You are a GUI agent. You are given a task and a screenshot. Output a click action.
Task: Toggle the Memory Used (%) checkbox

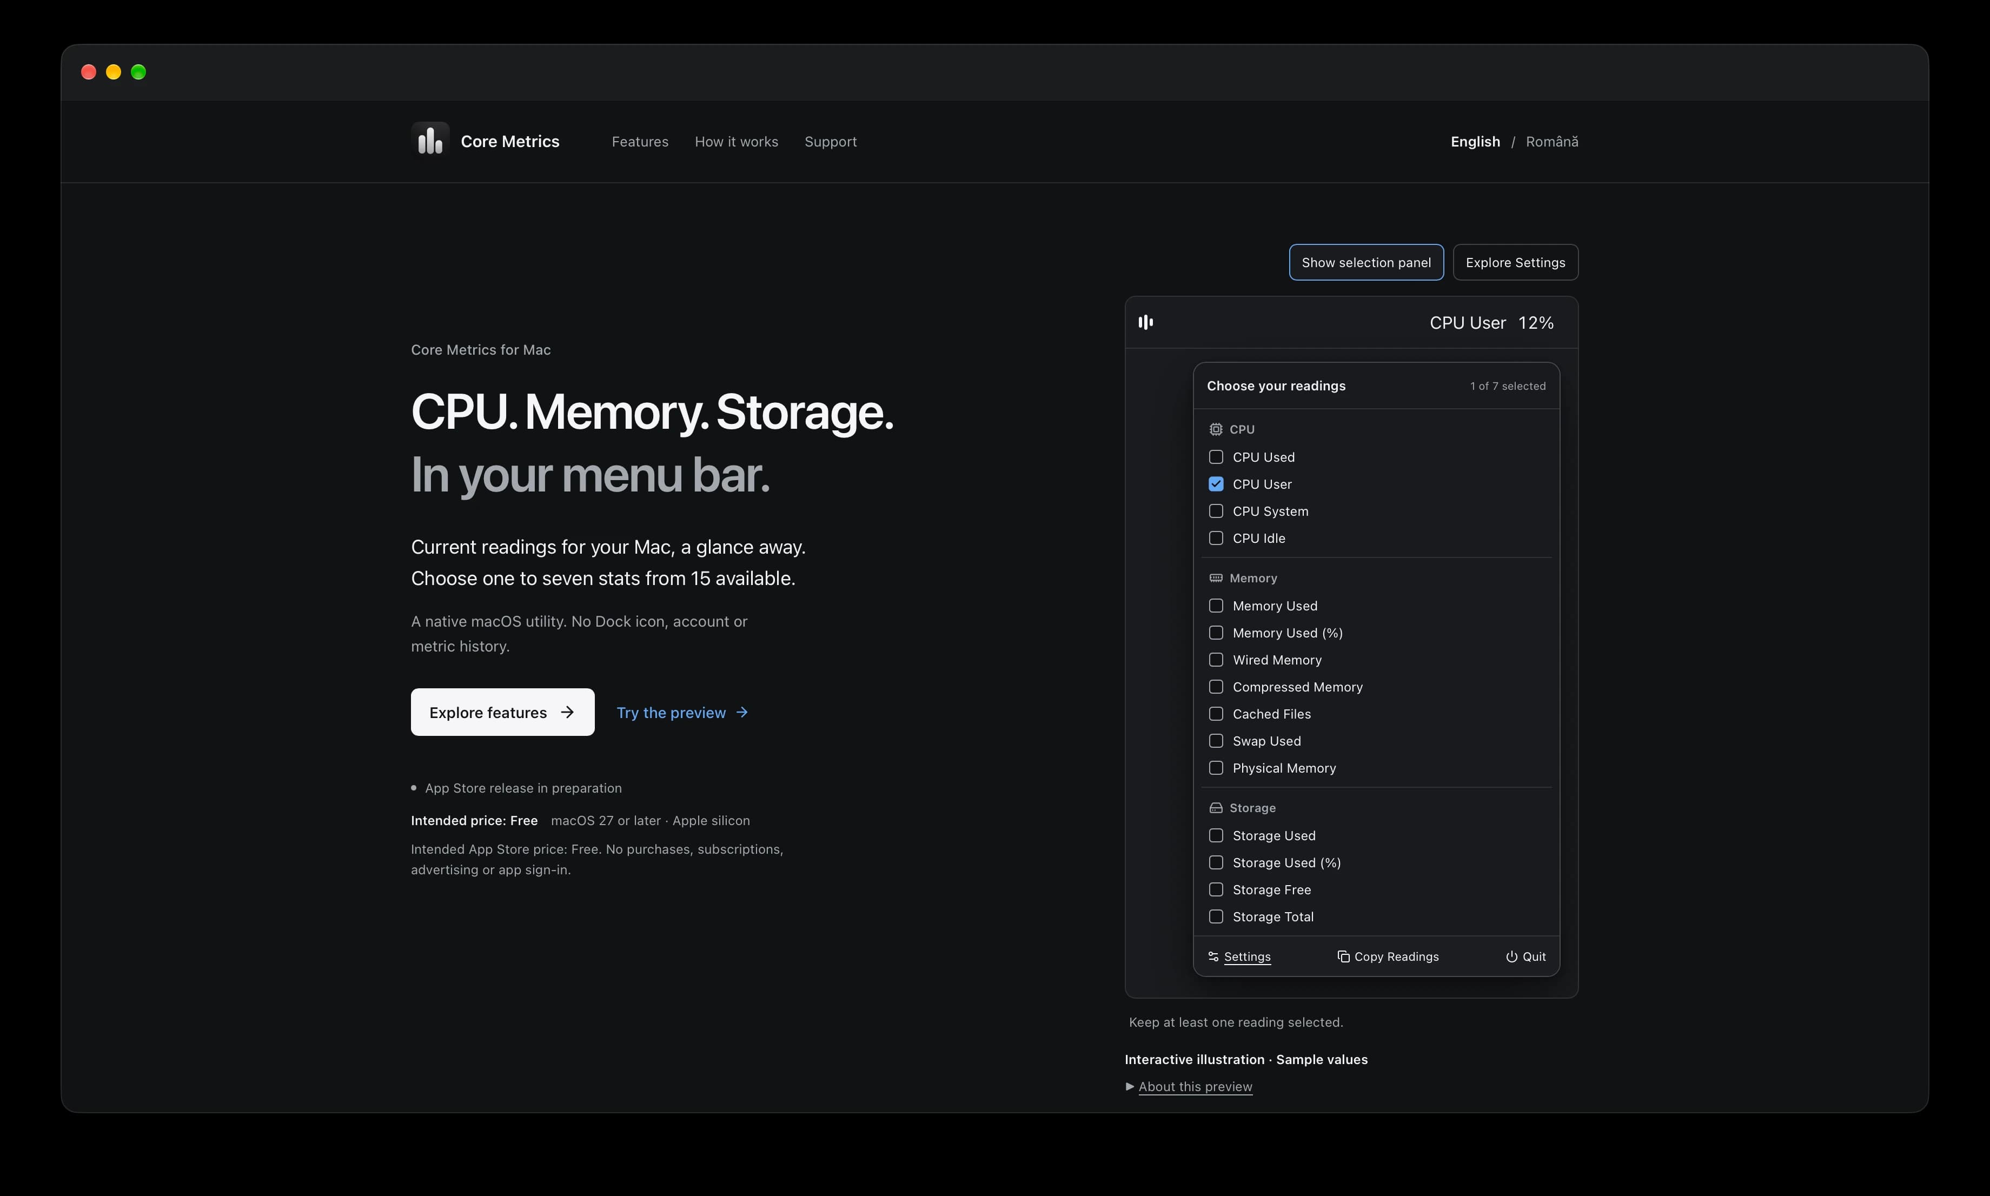[x=1216, y=633]
